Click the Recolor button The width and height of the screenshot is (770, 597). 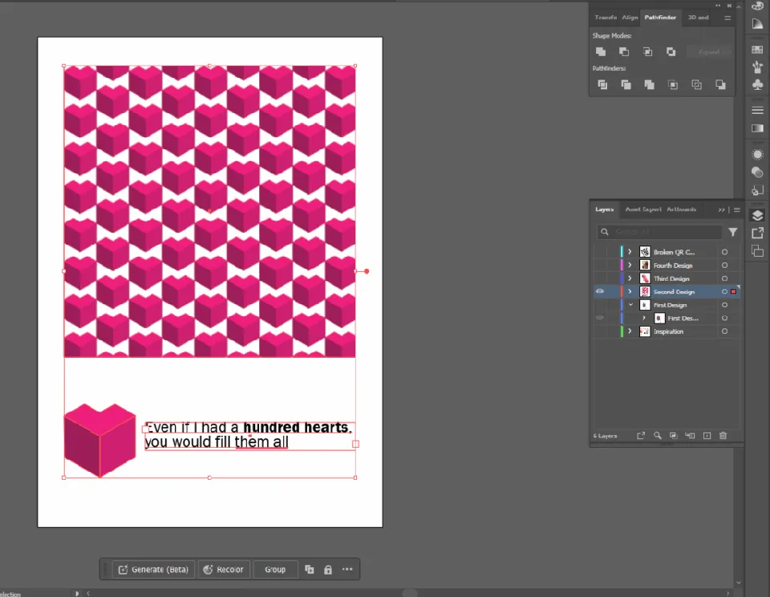tap(224, 570)
